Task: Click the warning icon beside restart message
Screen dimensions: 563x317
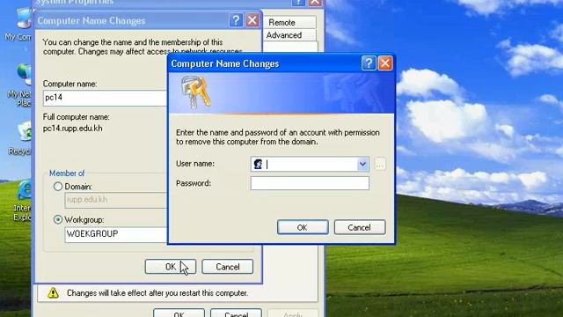Action: pos(53,293)
